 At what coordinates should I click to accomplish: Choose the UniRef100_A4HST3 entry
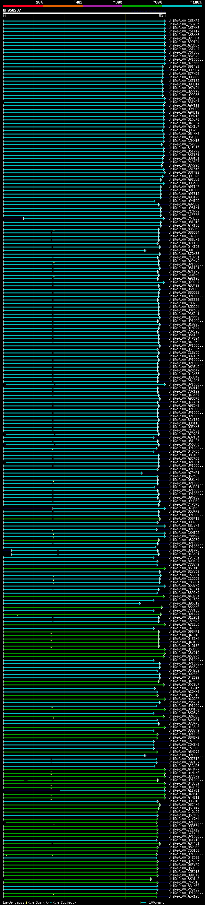tap(184, 794)
